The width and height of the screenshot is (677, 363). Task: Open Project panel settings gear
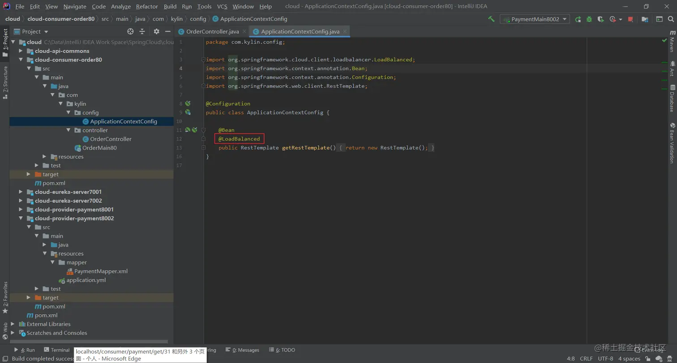(x=156, y=31)
